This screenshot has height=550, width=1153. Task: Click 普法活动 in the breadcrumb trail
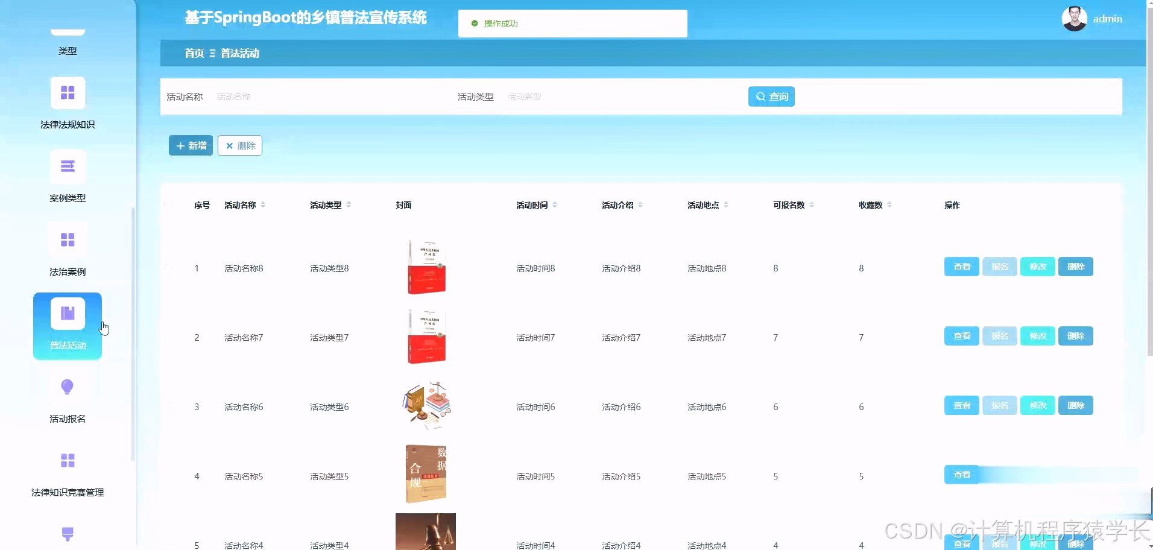(239, 53)
